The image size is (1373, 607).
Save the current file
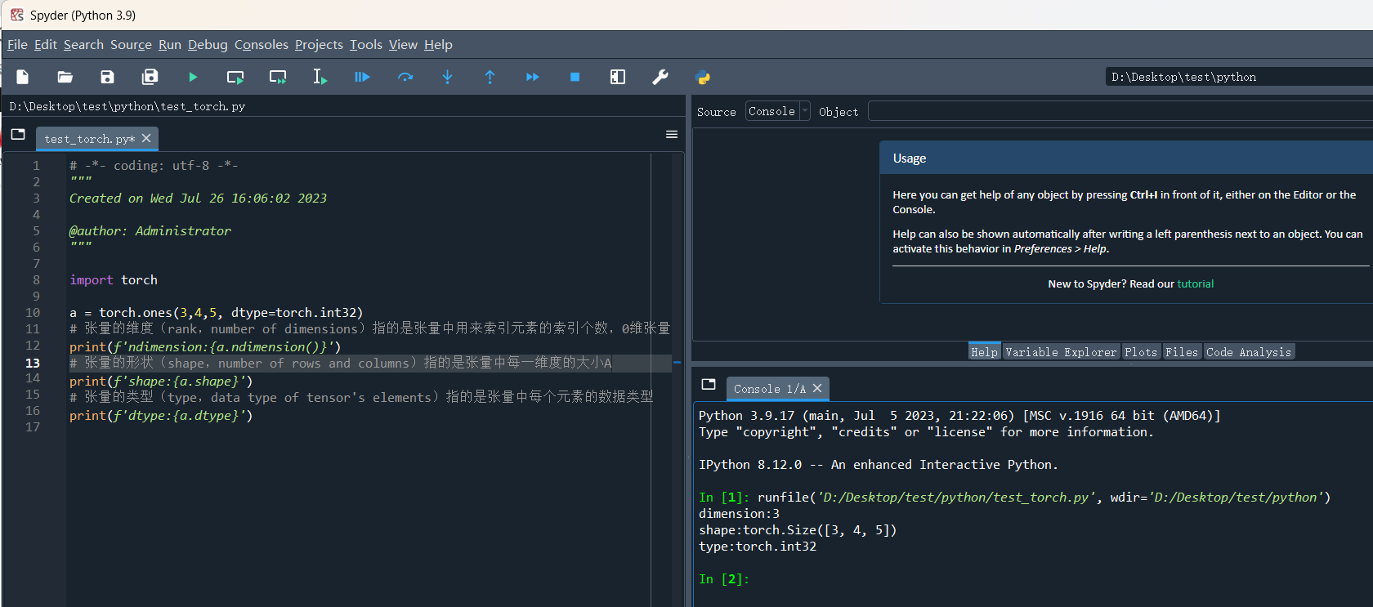pyautogui.click(x=107, y=77)
